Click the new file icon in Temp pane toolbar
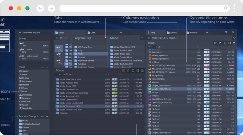 pyautogui.click(x=220, y=43)
